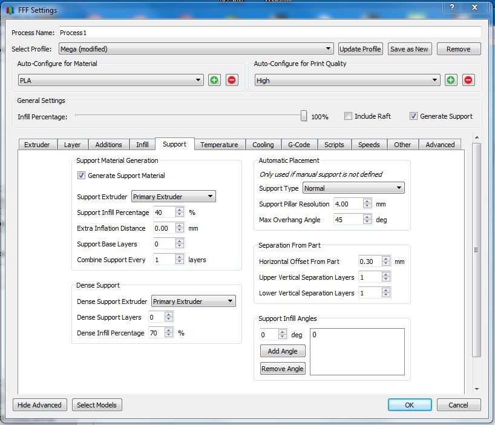Open the Select Profile dropdown
This screenshot has width=495, height=425.
click(x=196, y=49)
